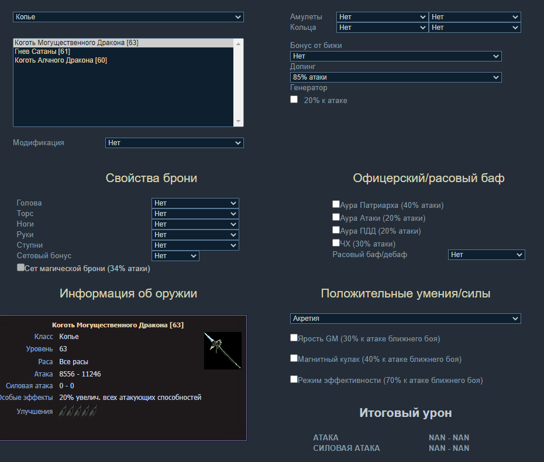
Task: Click the last upgrade slot icon under Улучшения
Action: click(93, 411)
